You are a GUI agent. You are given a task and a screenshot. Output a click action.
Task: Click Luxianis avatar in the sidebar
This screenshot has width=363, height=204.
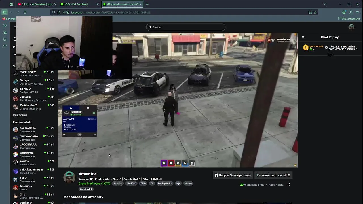[x=16, y=99]
